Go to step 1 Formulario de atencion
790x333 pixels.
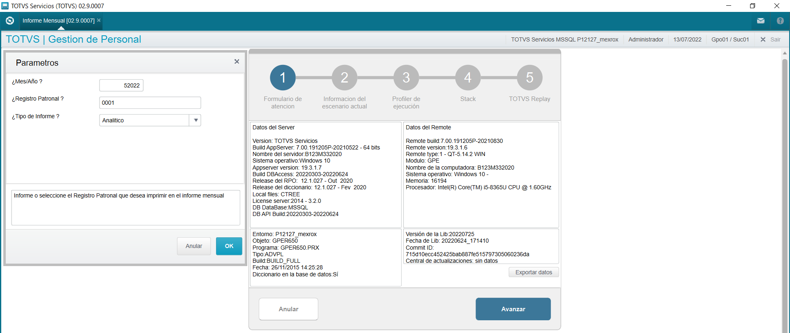click(x=283, y=78)
